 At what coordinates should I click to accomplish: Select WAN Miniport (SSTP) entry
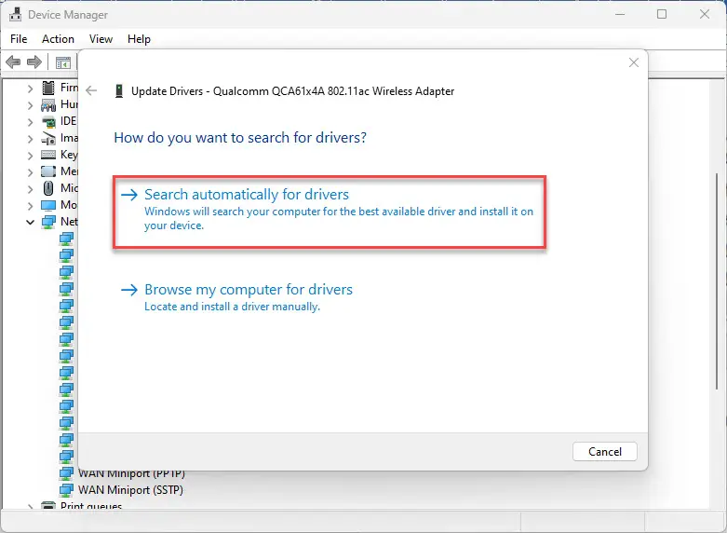[x=130, y=490]
